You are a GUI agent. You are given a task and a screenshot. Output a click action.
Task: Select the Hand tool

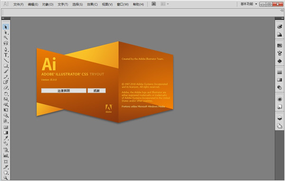pos(6,172)
